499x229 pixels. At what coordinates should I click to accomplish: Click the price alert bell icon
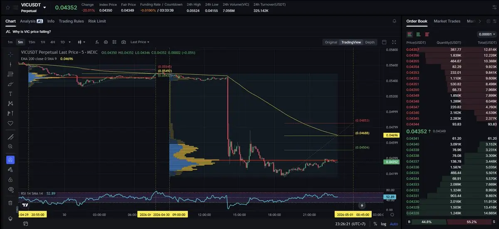click(394, 21)
